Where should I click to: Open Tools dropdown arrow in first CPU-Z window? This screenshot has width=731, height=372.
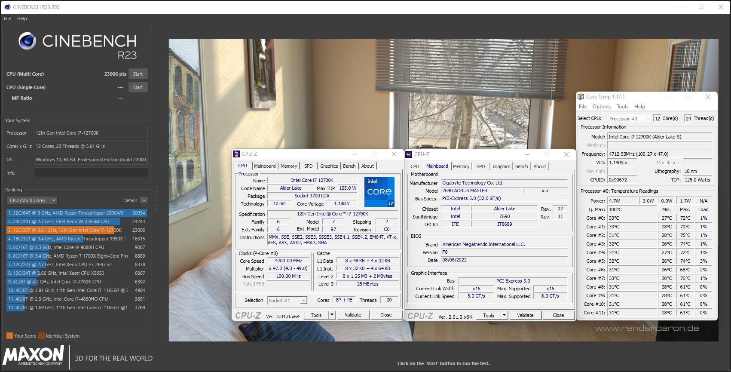[332, 315]
